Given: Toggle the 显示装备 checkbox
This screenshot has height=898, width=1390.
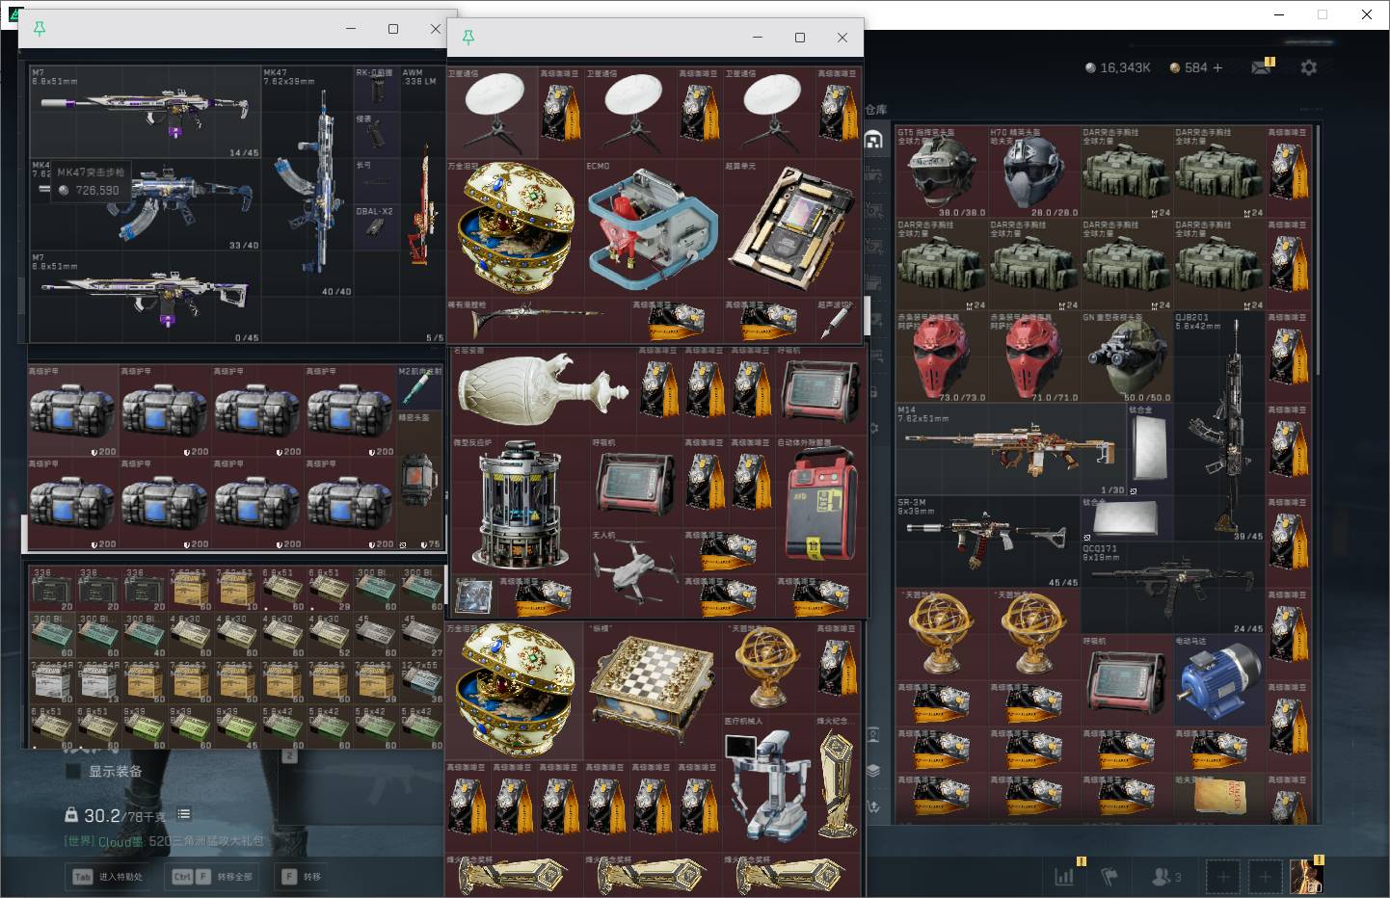Looking at the screenshot, I should tap(73, 771).
